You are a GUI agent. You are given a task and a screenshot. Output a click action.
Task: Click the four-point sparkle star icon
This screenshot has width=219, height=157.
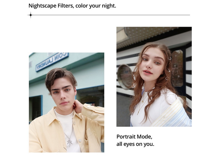[31, 15]
